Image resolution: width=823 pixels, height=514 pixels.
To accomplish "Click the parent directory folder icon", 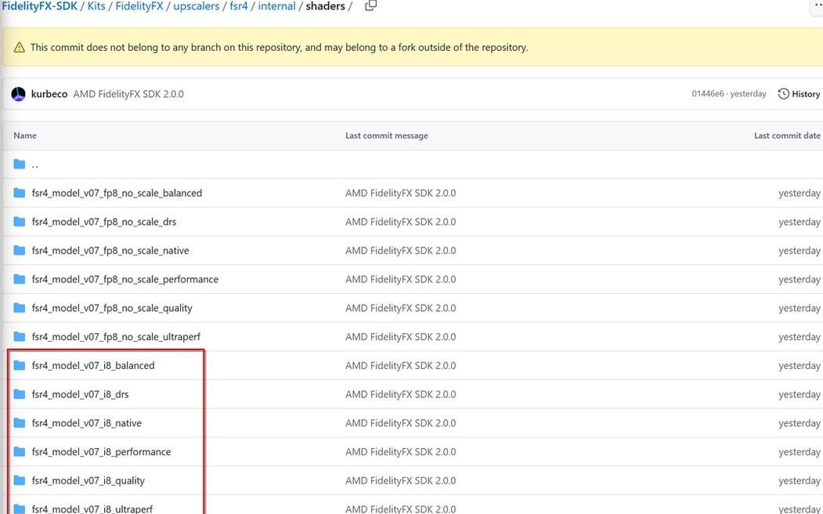I will click(20, 165).
